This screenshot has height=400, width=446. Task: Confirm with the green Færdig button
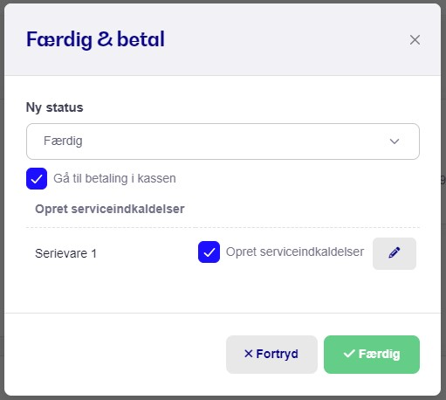(x=372, y=355)
